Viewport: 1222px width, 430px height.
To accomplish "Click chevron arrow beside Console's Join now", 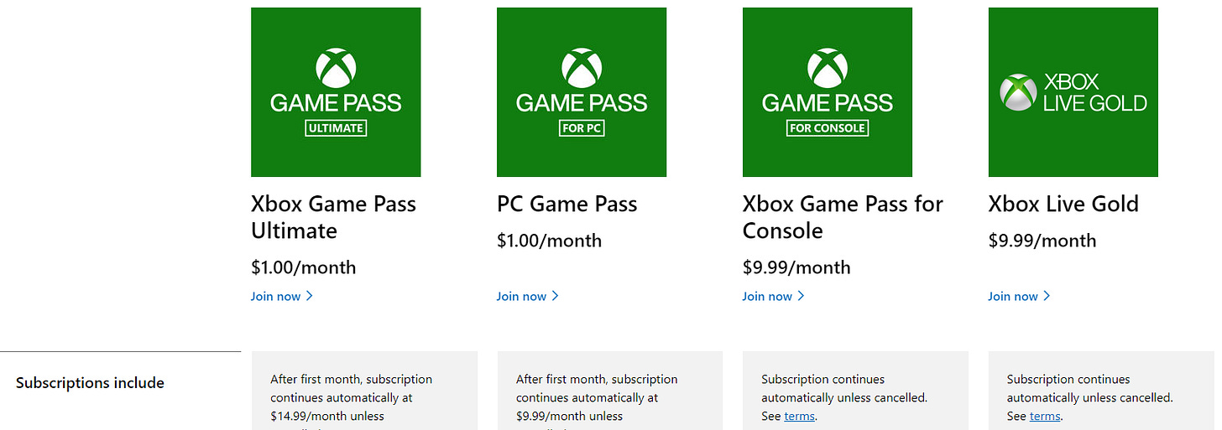I will [x=802, y=296].
